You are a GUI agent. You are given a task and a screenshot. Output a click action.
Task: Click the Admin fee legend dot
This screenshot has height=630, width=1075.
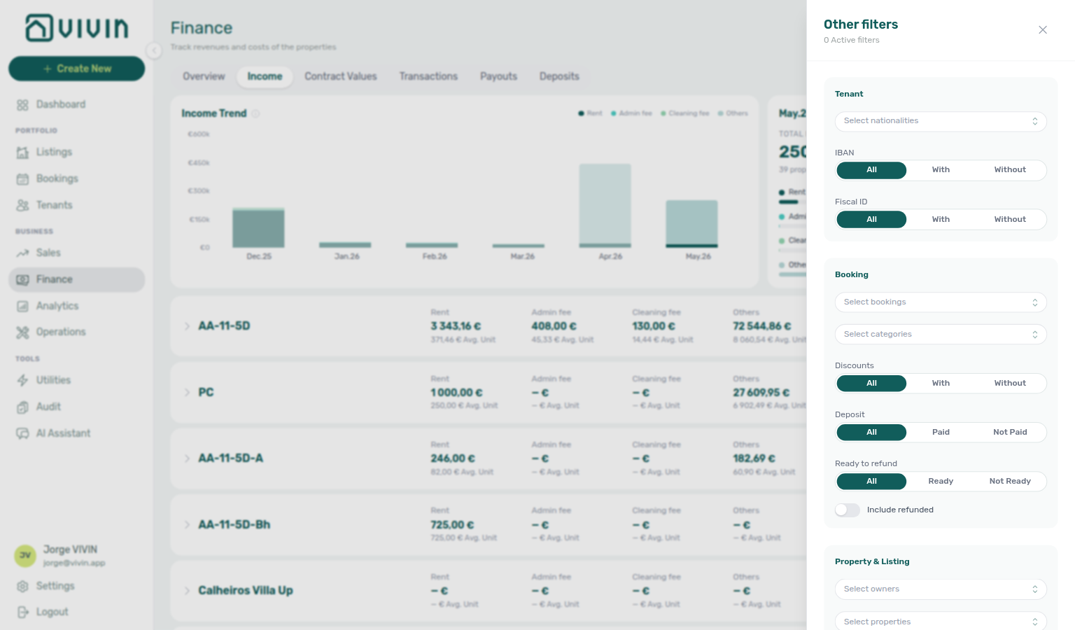pyautogui.click(x=613, y=113)
